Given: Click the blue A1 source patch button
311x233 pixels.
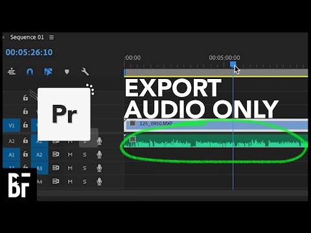Looking at the screenshot, I should [12, 155].
